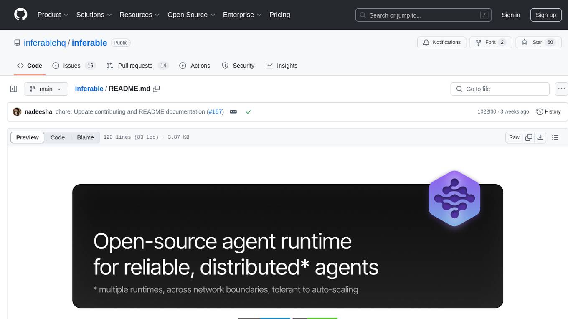This screenshot has width=568, height=319.
Task: Open commit 1022f30
Action: 487,112
